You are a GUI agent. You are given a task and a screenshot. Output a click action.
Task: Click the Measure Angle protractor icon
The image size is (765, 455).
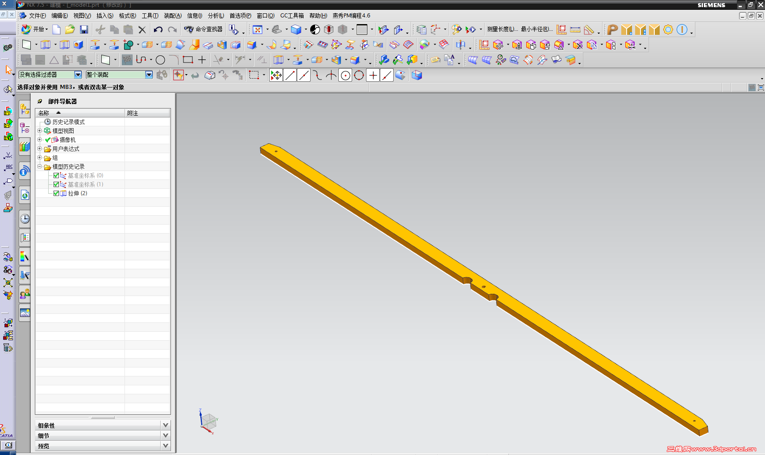pyautogui.click(x=589, y=29)
